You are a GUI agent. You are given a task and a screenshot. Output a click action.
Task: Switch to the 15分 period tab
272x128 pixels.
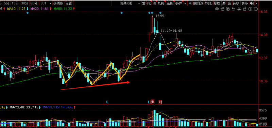[16, 3]
